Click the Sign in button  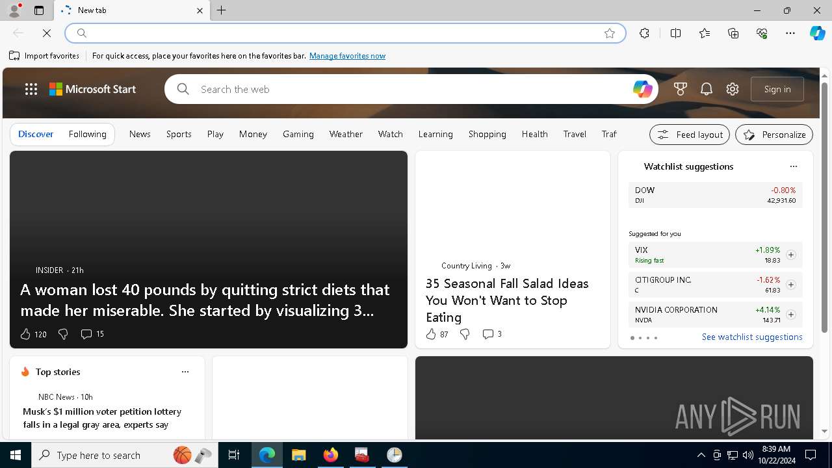click(777, 89)
